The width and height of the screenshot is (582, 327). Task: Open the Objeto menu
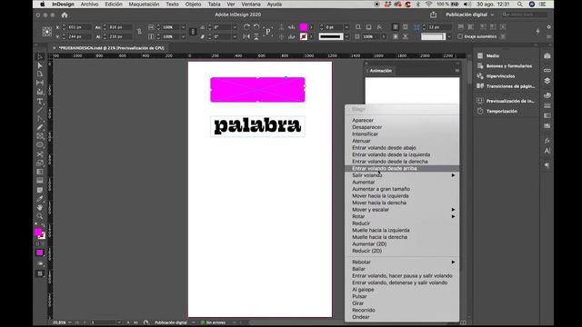coord(193,4)
